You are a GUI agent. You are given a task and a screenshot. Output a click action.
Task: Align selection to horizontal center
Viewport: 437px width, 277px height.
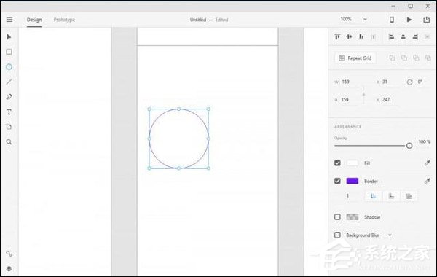(403, 36)
